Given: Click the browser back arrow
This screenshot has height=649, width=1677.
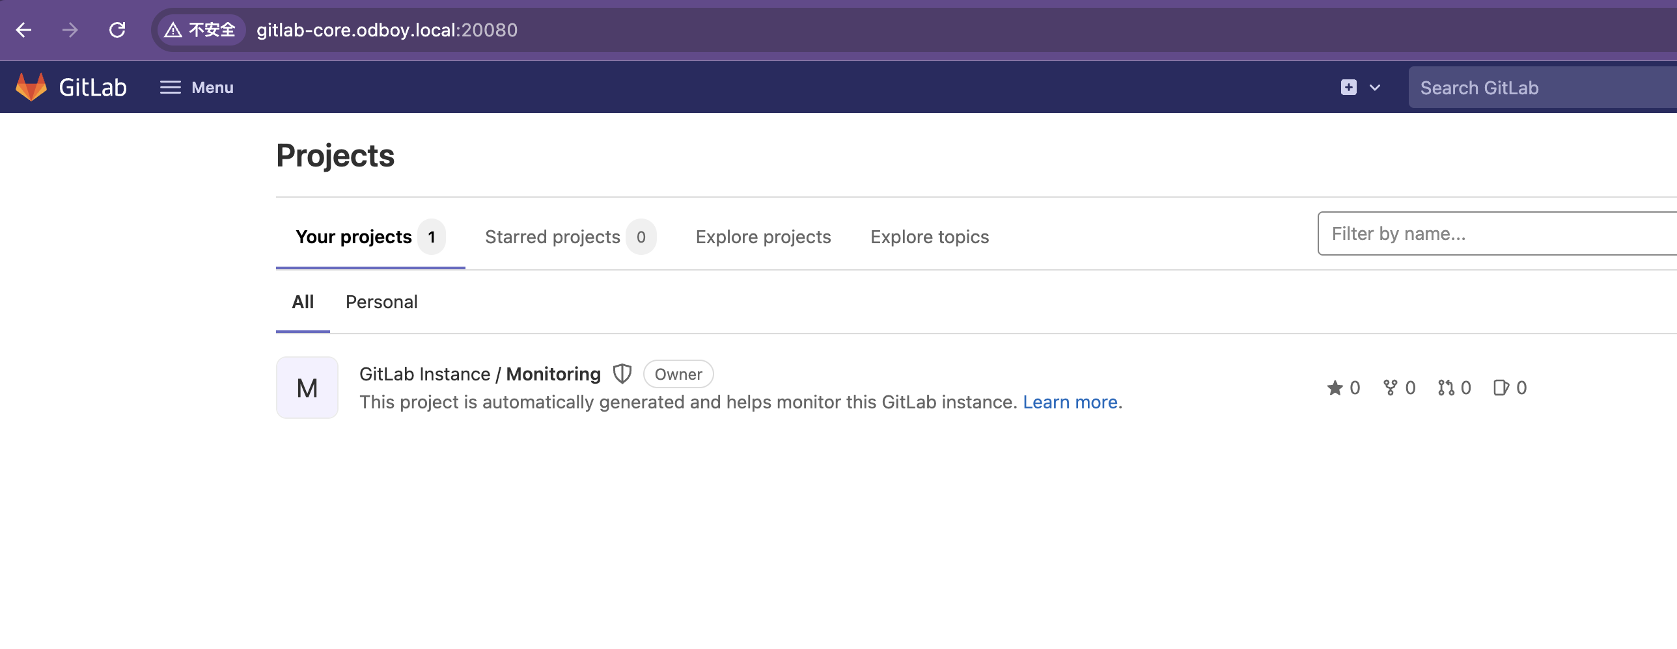Looking at the screenshot, I should pyautogui.click(x=24, y=30).
